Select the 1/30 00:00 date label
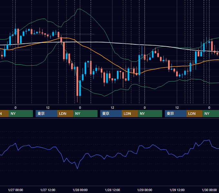The height and width of the screenshot is (193, 219). click(209, 190)
